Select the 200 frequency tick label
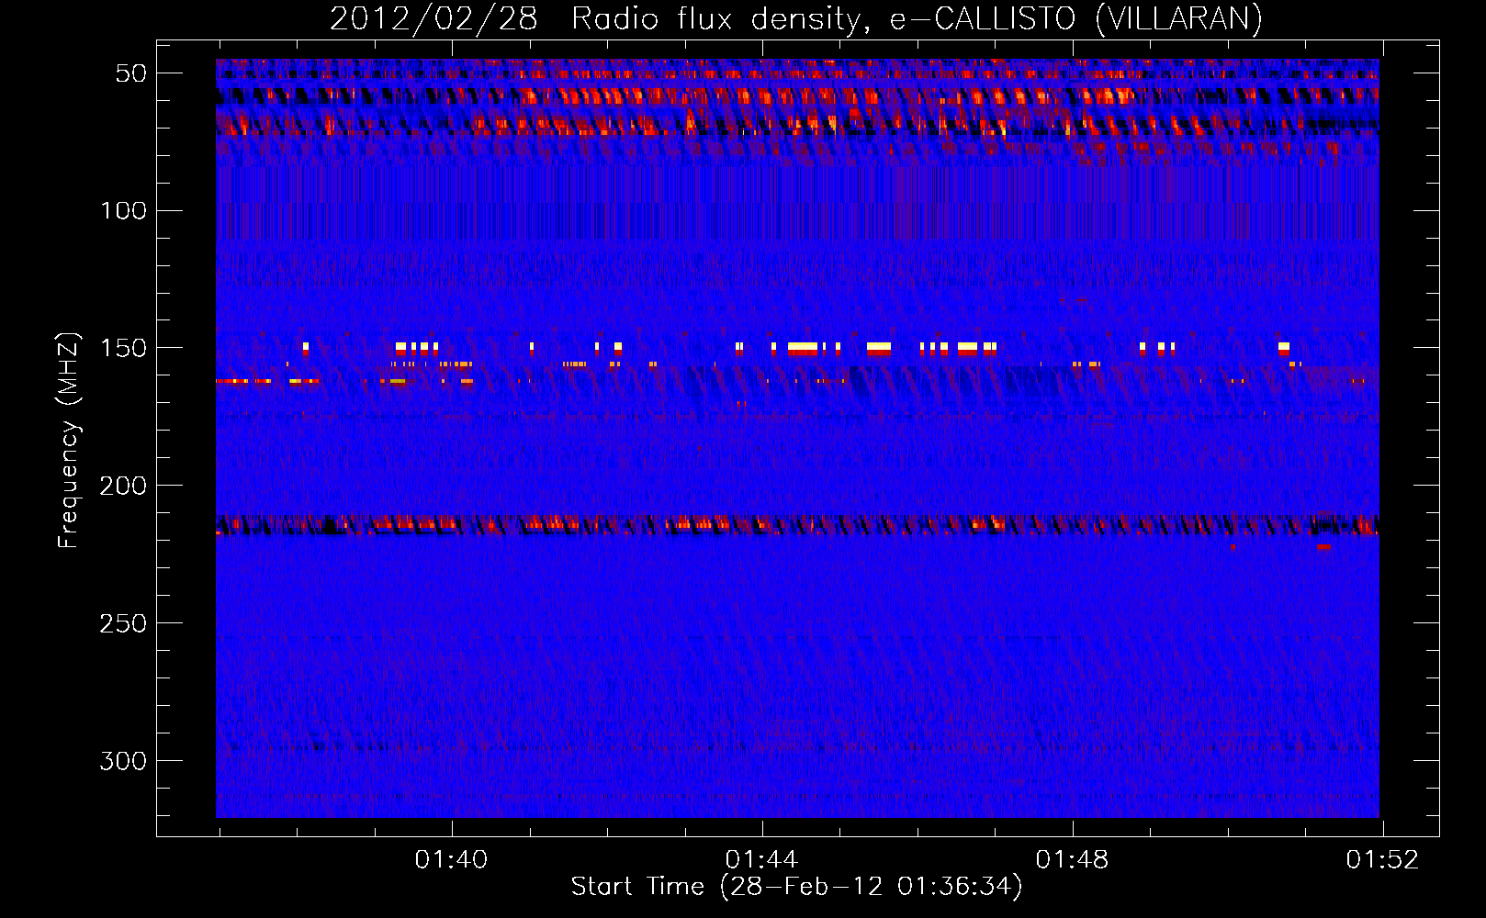Image resolution: width=1486 pixels, height=918 pixels. 123,486
